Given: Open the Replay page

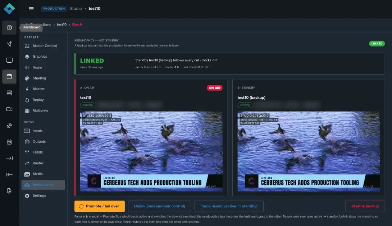Looking at the screenshot, I should click(x=43, y=100).
